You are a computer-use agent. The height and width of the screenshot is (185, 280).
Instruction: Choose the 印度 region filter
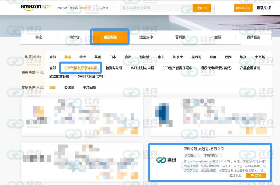213,57
